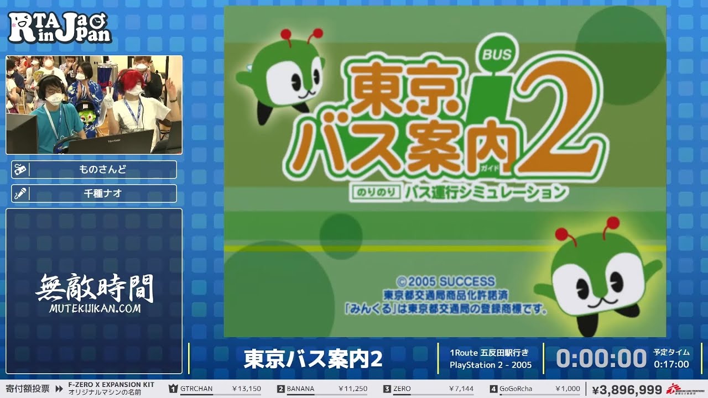This screenshot has width=708, height=398.
Task: Click the rank 2 badge beside BANANA
Action: (x=281, y=389)
